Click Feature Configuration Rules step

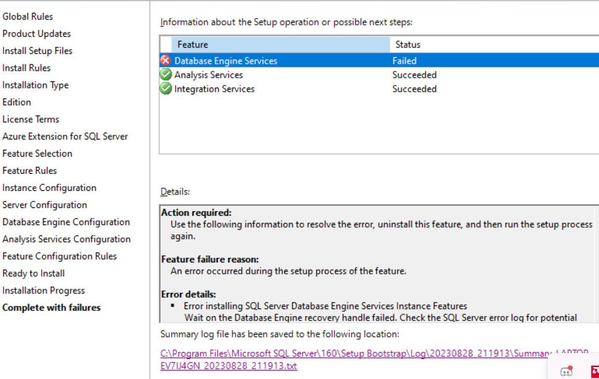(59, 256)
